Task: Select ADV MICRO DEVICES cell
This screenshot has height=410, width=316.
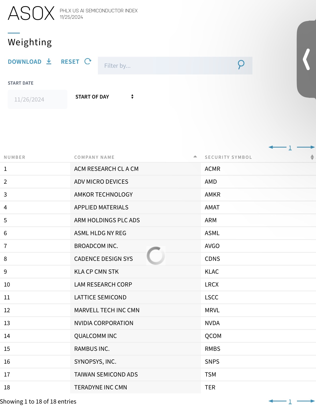Action: 135,182
